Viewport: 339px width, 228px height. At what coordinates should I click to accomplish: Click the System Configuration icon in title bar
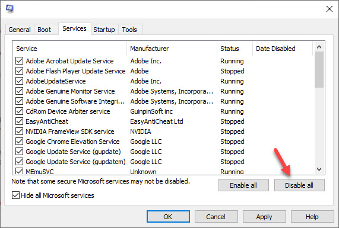click(x=9, y=9)
